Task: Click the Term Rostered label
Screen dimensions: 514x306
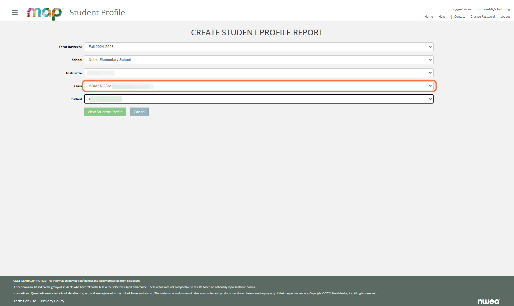Action: click(x=70, y=47)
